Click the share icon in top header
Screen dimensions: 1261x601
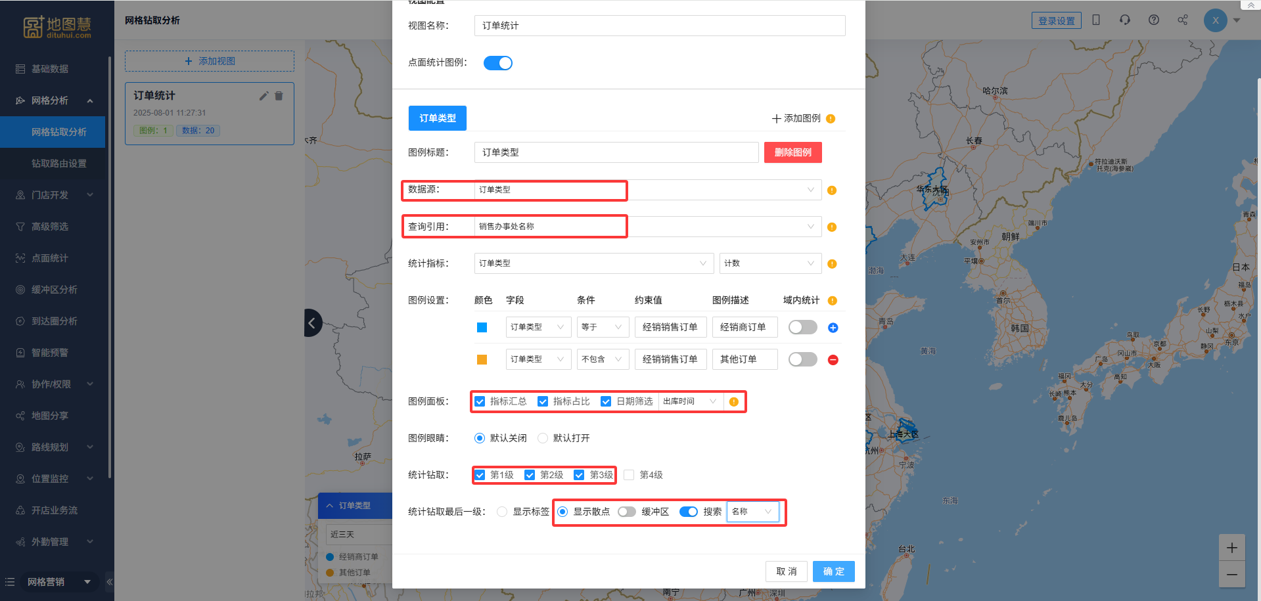pos(1182,20)
